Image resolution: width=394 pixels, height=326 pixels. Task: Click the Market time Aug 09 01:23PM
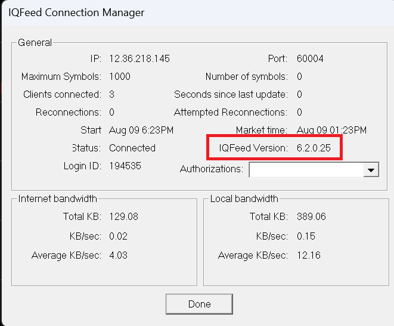coord(331,130)
